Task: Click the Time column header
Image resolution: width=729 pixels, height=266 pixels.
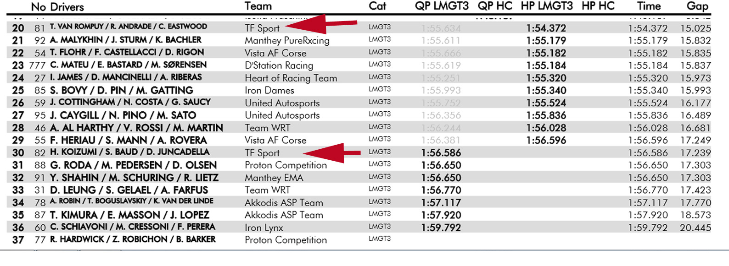Action: coord(649,6)
